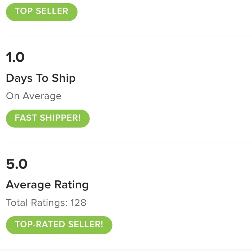This screenshot has height=252, width=252.
Task: Click the 1.0 days value
Action: [15, 57]
